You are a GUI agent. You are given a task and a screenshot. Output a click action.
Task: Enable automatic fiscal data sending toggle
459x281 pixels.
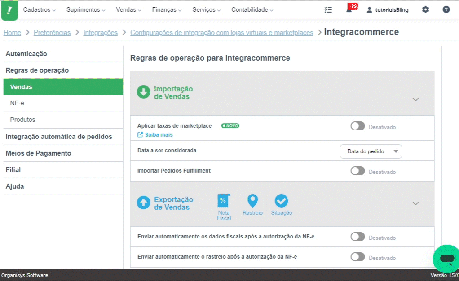pyautogui.click(x=357, y=237)
